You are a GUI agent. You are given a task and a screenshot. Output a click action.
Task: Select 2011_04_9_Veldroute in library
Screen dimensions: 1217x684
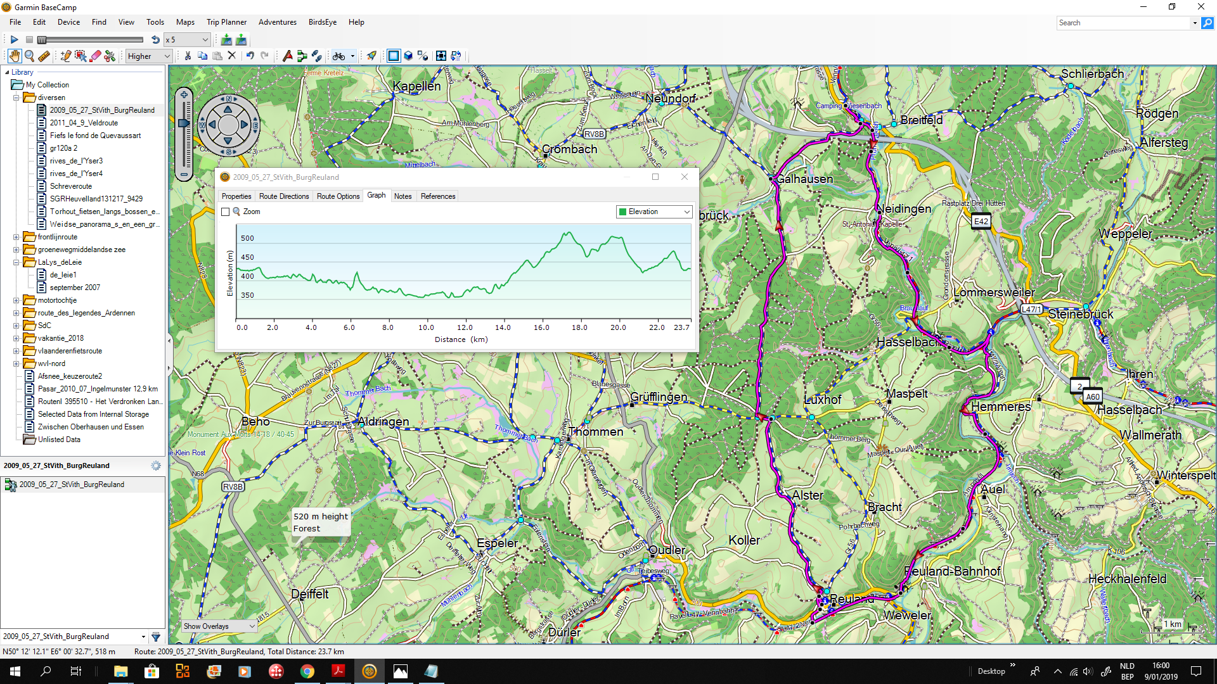tap(84, 123)
